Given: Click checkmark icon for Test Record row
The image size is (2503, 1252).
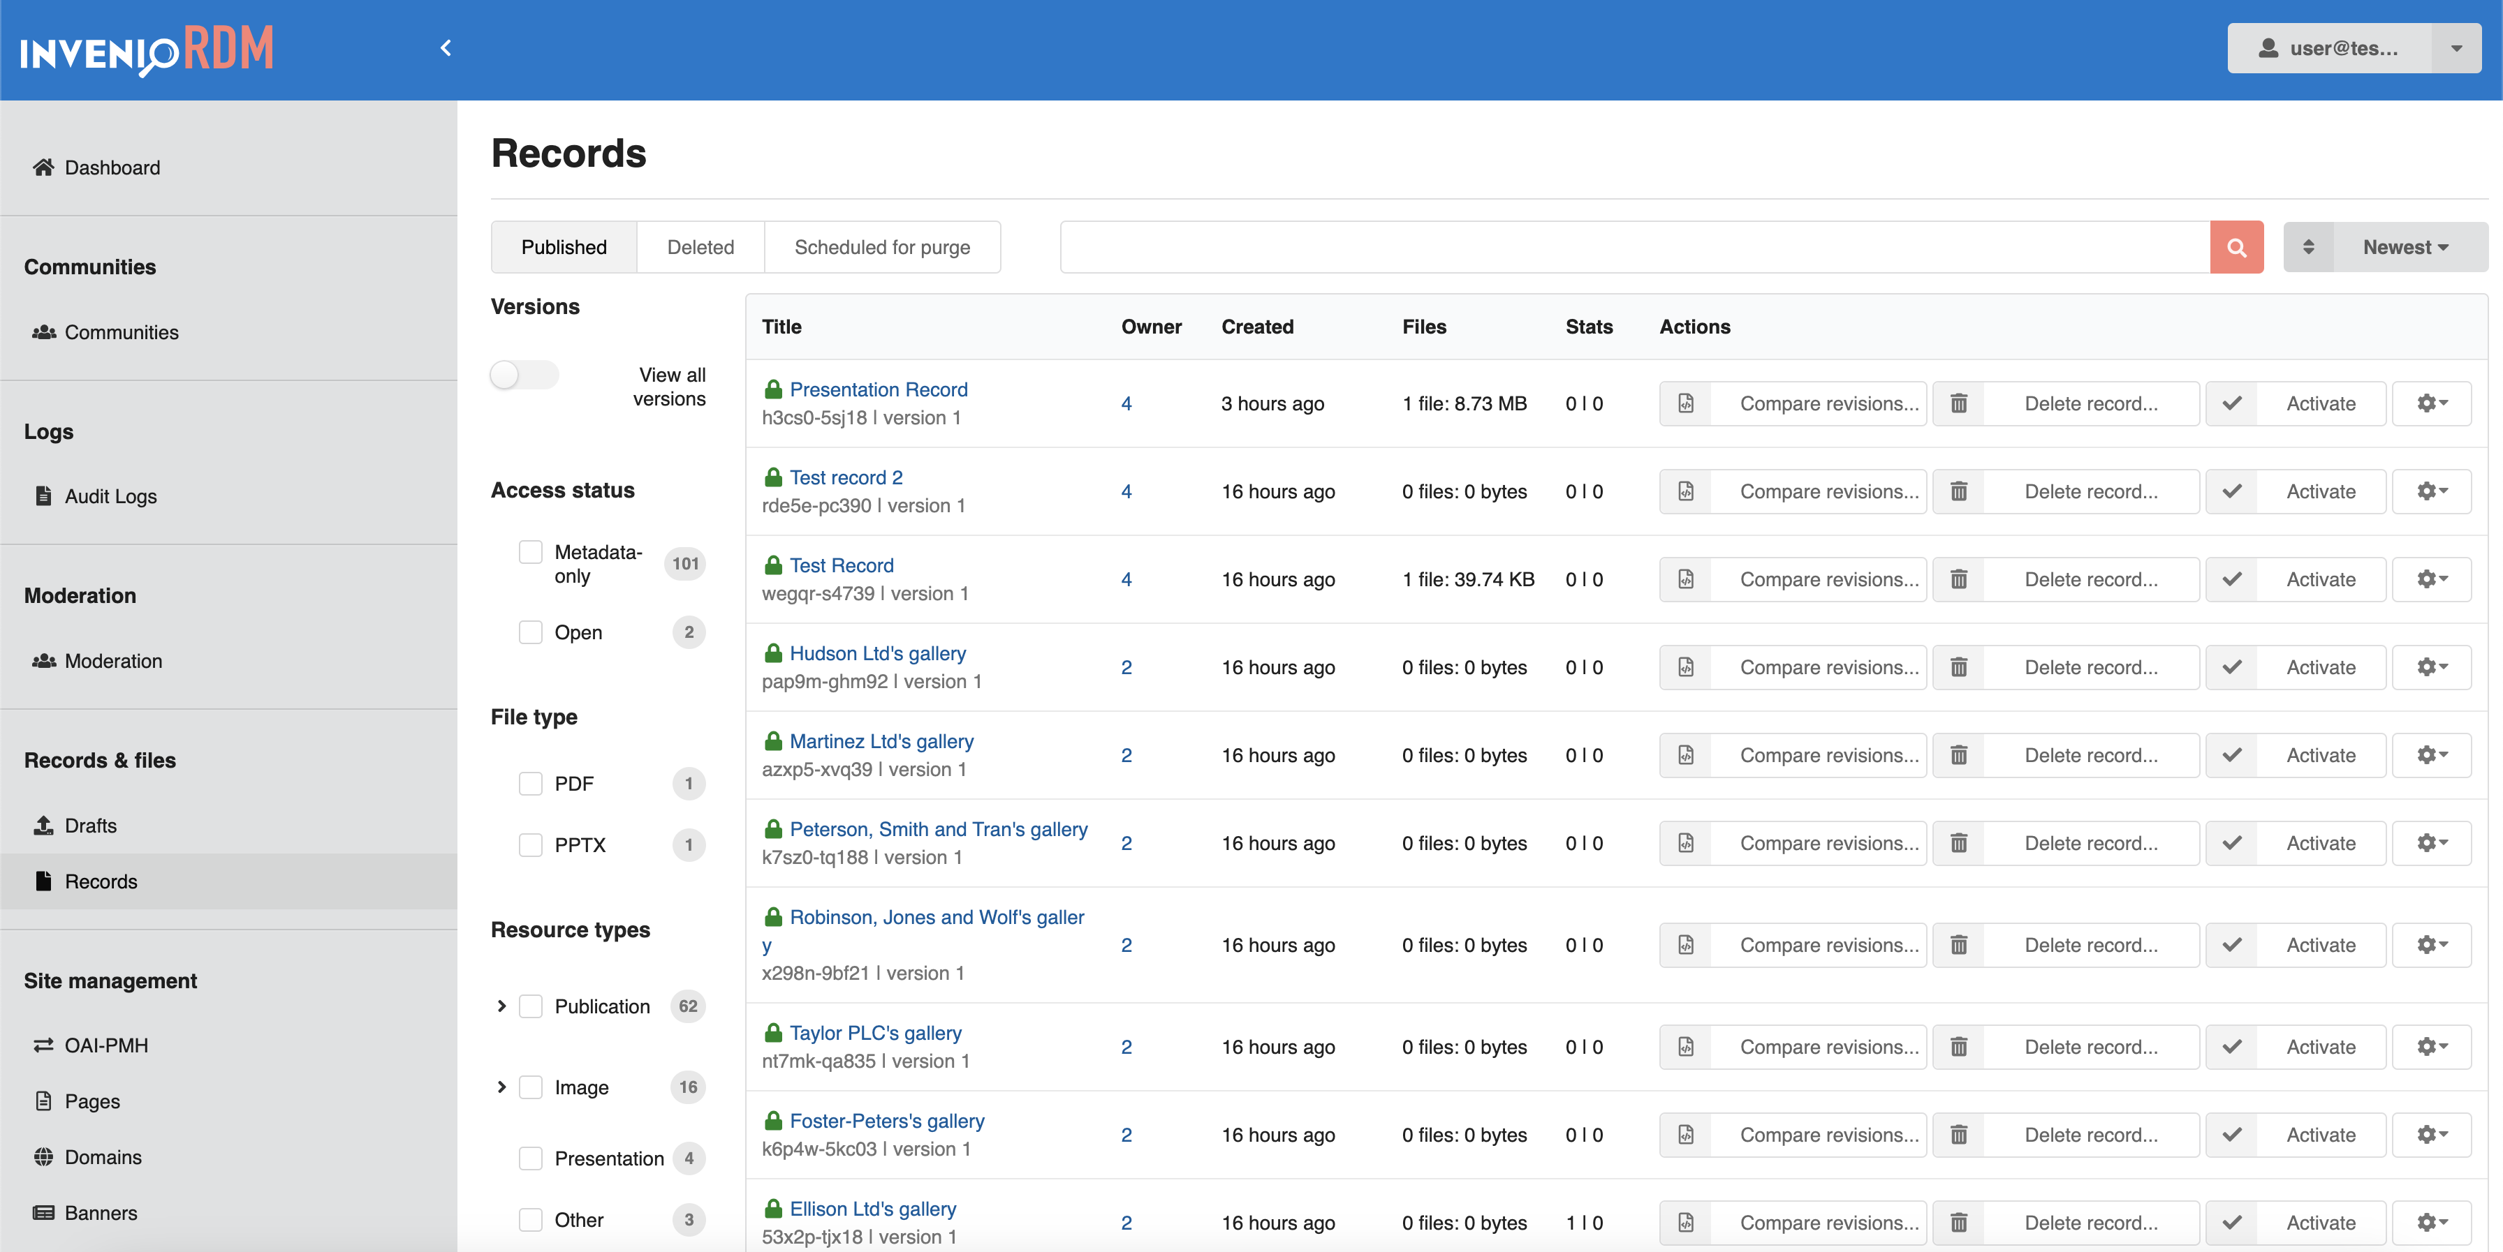Looking at the screenshot, I should (x=2232, y=580).
